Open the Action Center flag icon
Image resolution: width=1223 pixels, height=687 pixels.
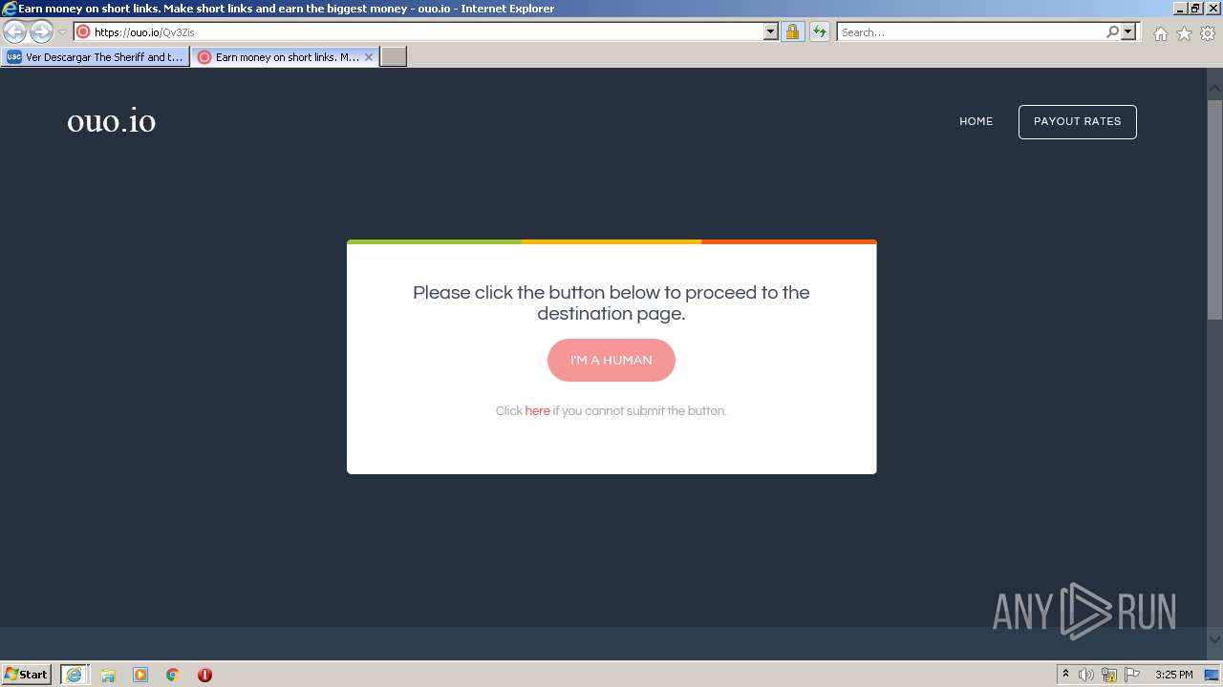[1132, 675]
